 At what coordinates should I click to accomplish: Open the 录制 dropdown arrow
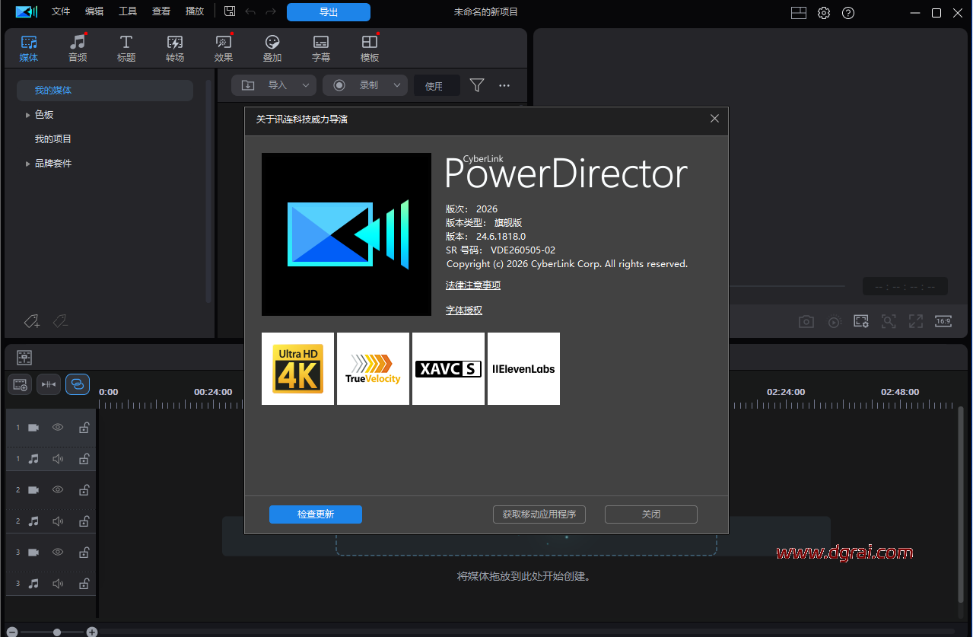[x=397, y=85]
